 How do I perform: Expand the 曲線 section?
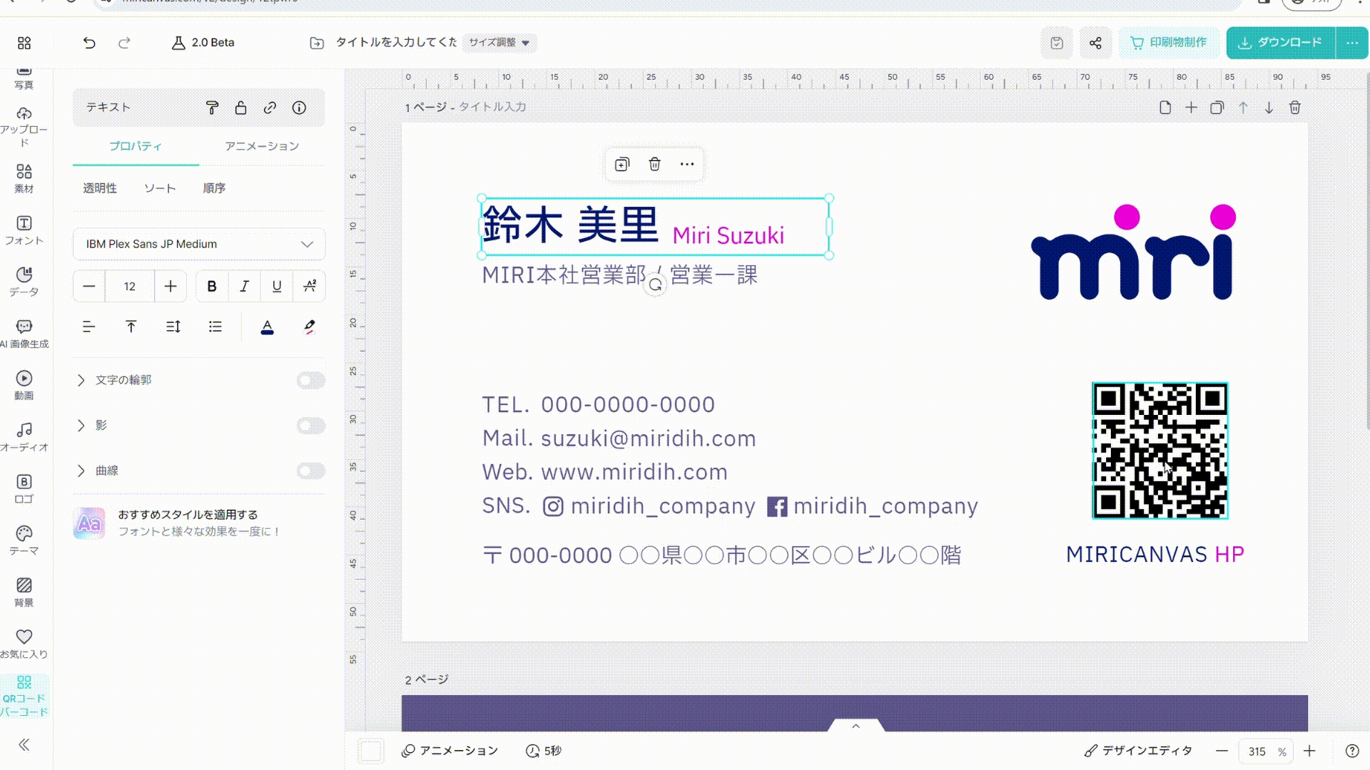point(81,471)
